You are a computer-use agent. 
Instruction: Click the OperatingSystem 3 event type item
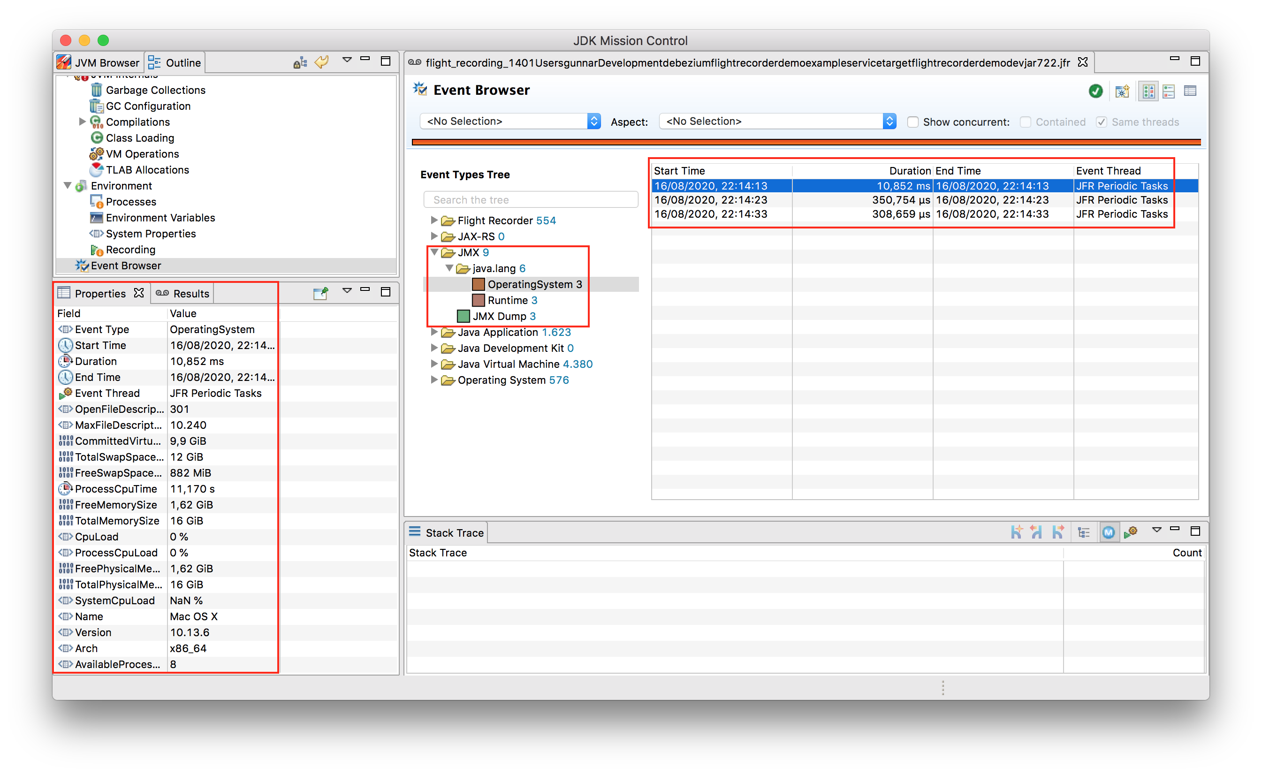pos(533,283)
